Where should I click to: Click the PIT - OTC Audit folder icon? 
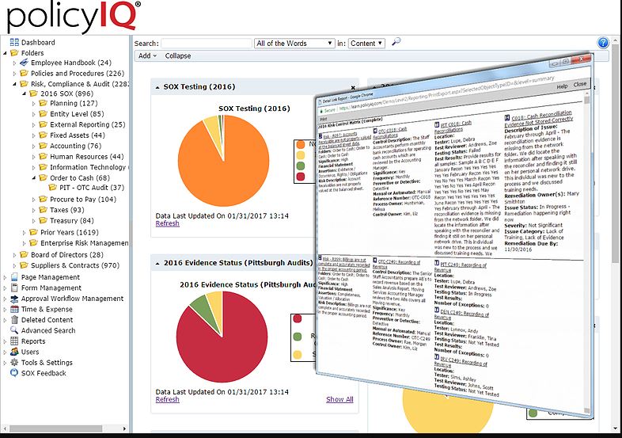coord(53,187)
